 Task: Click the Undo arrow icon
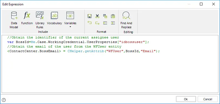coord(90,23)
